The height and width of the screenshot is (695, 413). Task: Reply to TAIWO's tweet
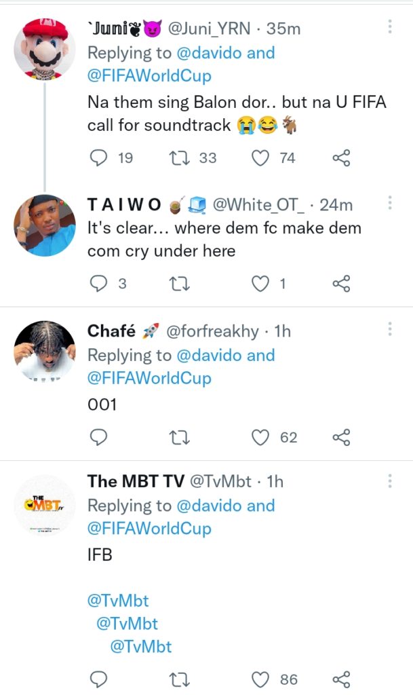point(99,284)
